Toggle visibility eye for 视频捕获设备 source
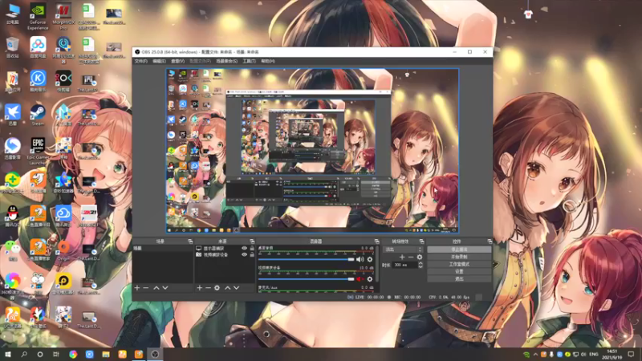 (245, 254)
